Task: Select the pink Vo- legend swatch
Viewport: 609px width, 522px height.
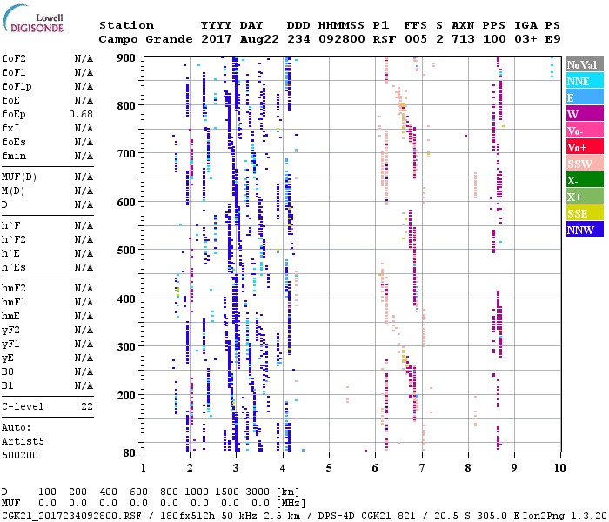Action: point(582,130)
